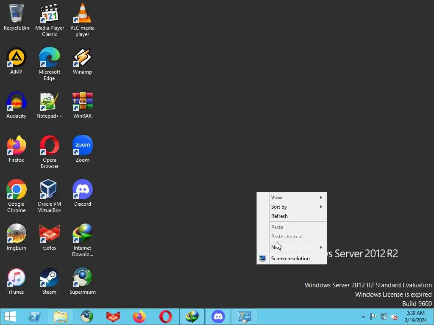Select the Discord desktop shortcut
The image size is (434, 325).
pos(82,193)
